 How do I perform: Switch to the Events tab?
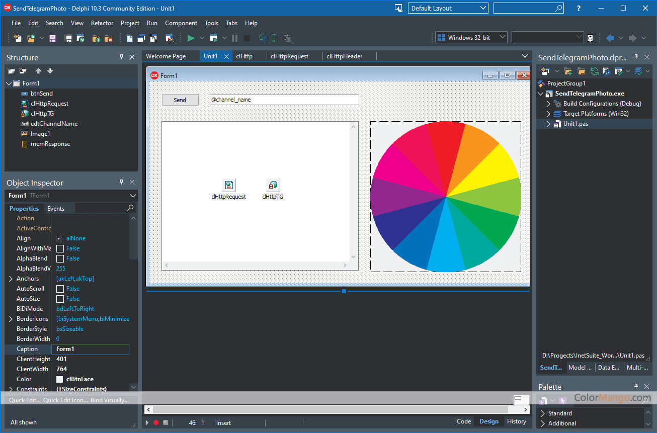tap(56, 209)
